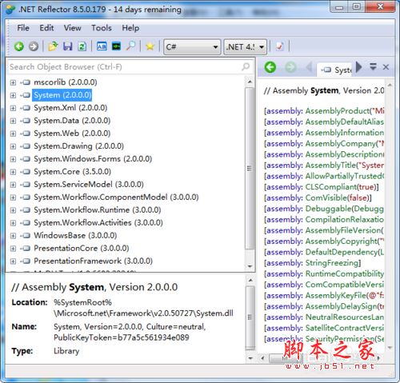Screen dimensions: 400x383
Task: Click the assembly icon beside WindowsBase
Action: (x=26, y=236)
